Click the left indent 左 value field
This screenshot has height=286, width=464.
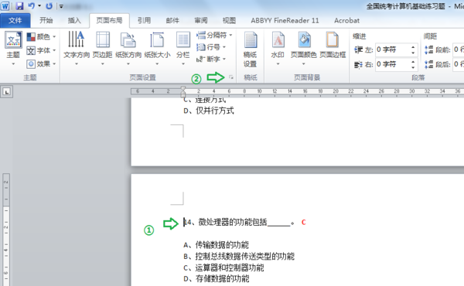[x=393, y=49]
